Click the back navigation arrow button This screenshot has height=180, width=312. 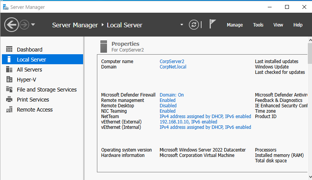[x=12, y=25]
